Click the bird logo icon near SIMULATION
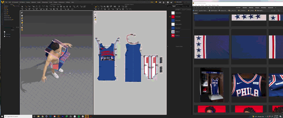 coord(171,2)
